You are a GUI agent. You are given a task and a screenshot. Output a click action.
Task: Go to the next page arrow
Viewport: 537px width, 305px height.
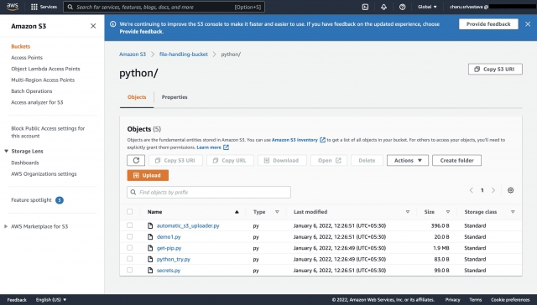pos(493,190)
